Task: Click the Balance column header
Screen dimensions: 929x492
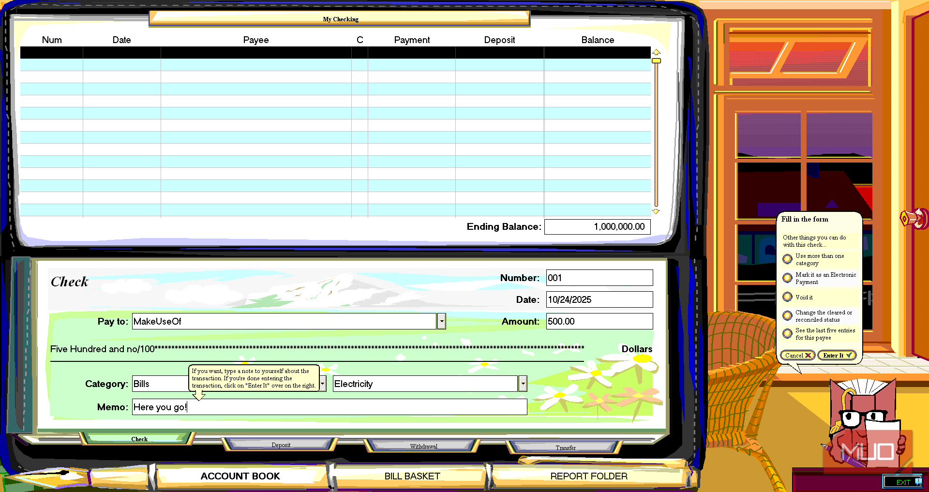Action: click(x=598, y=40)
